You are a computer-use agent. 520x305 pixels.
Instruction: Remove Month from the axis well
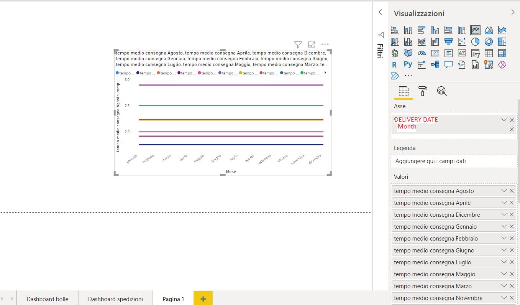click(x=512, y=129)
